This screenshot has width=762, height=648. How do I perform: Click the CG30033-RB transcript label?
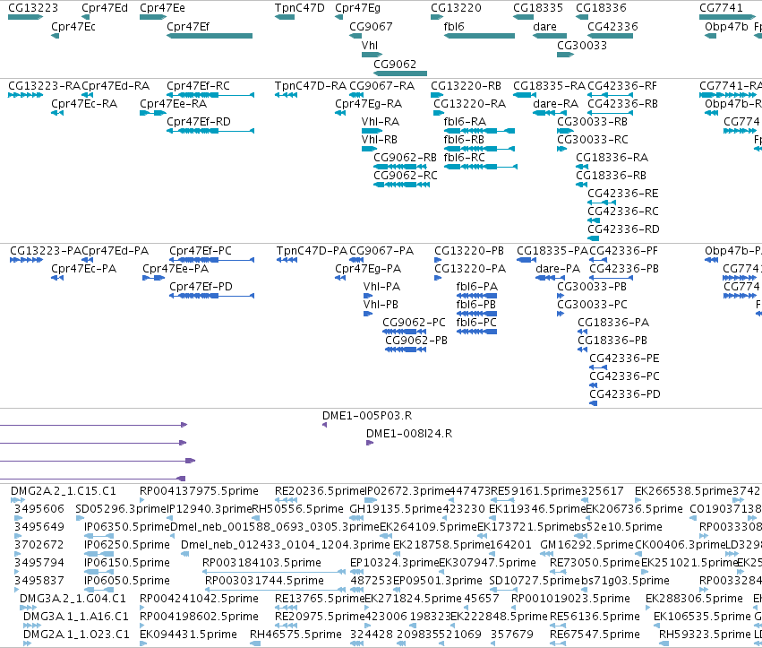593,122
